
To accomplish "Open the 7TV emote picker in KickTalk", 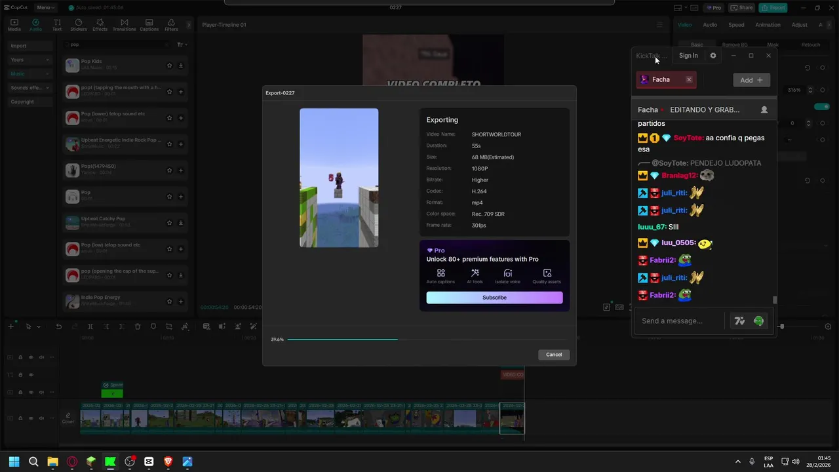I will coord(739,321).
